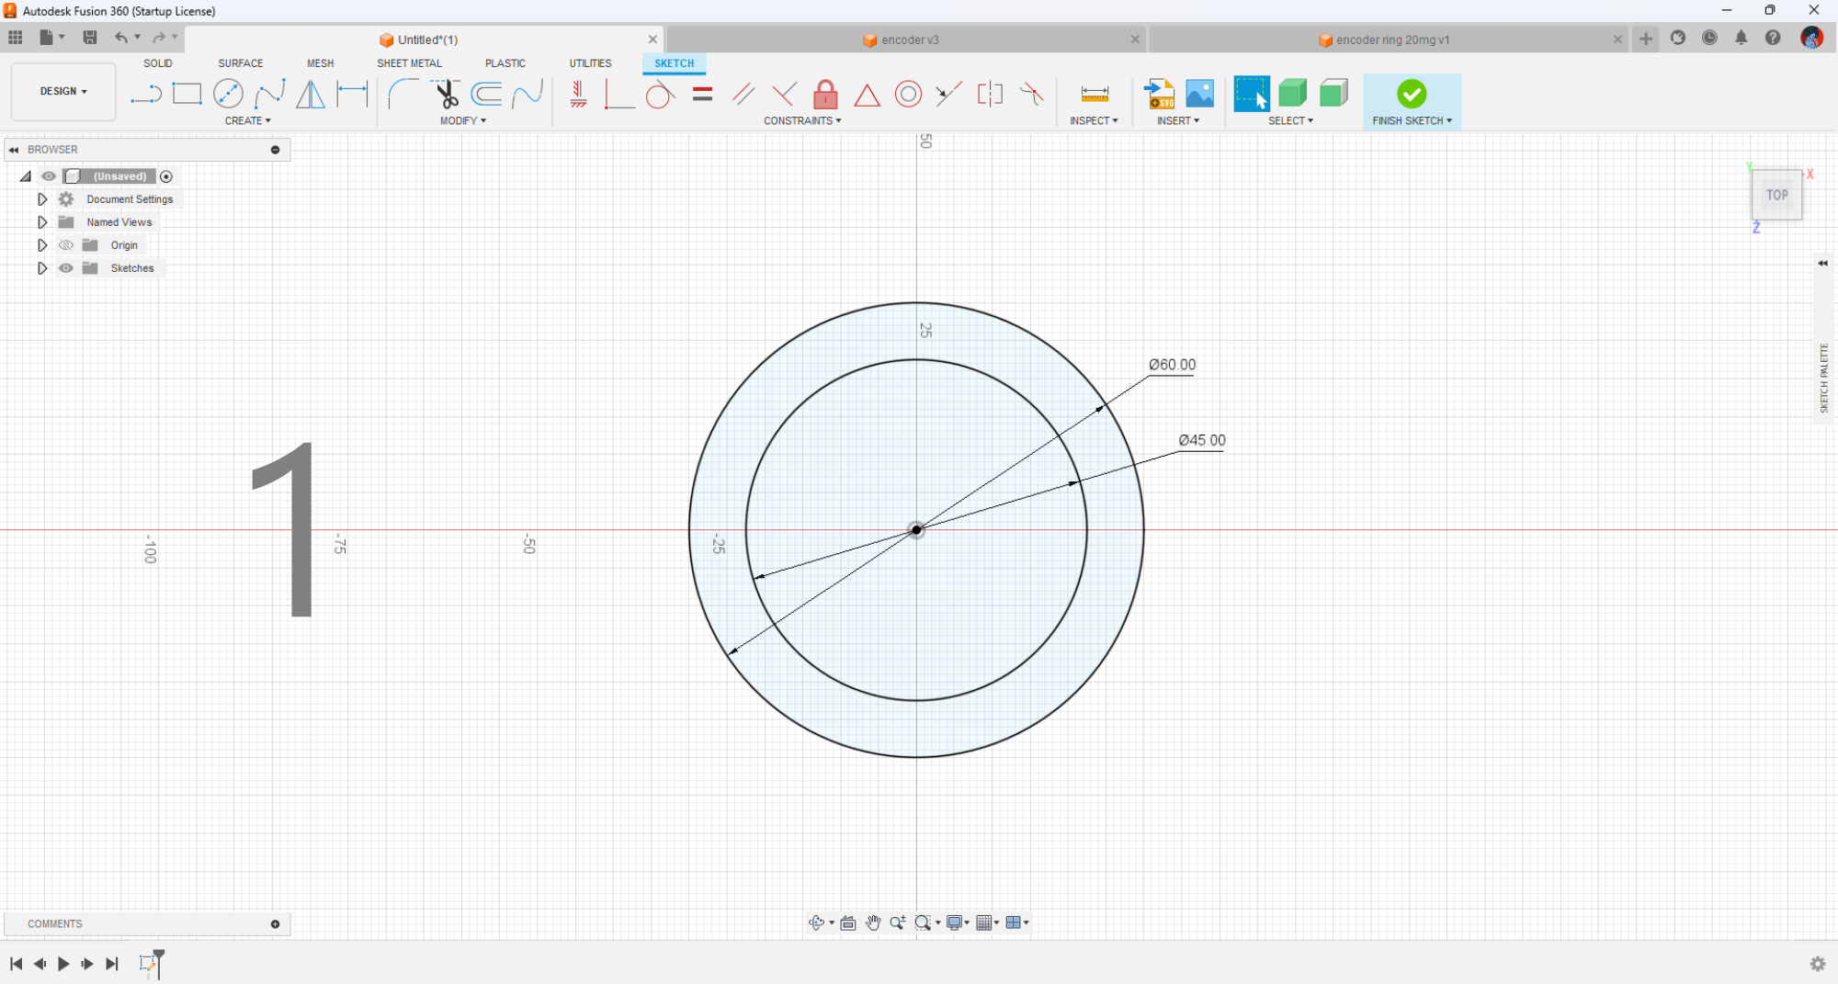Open the Create dropdown menu
Image resolution: width=1838 pixels, height=984 pixels.
pos(248,120)
